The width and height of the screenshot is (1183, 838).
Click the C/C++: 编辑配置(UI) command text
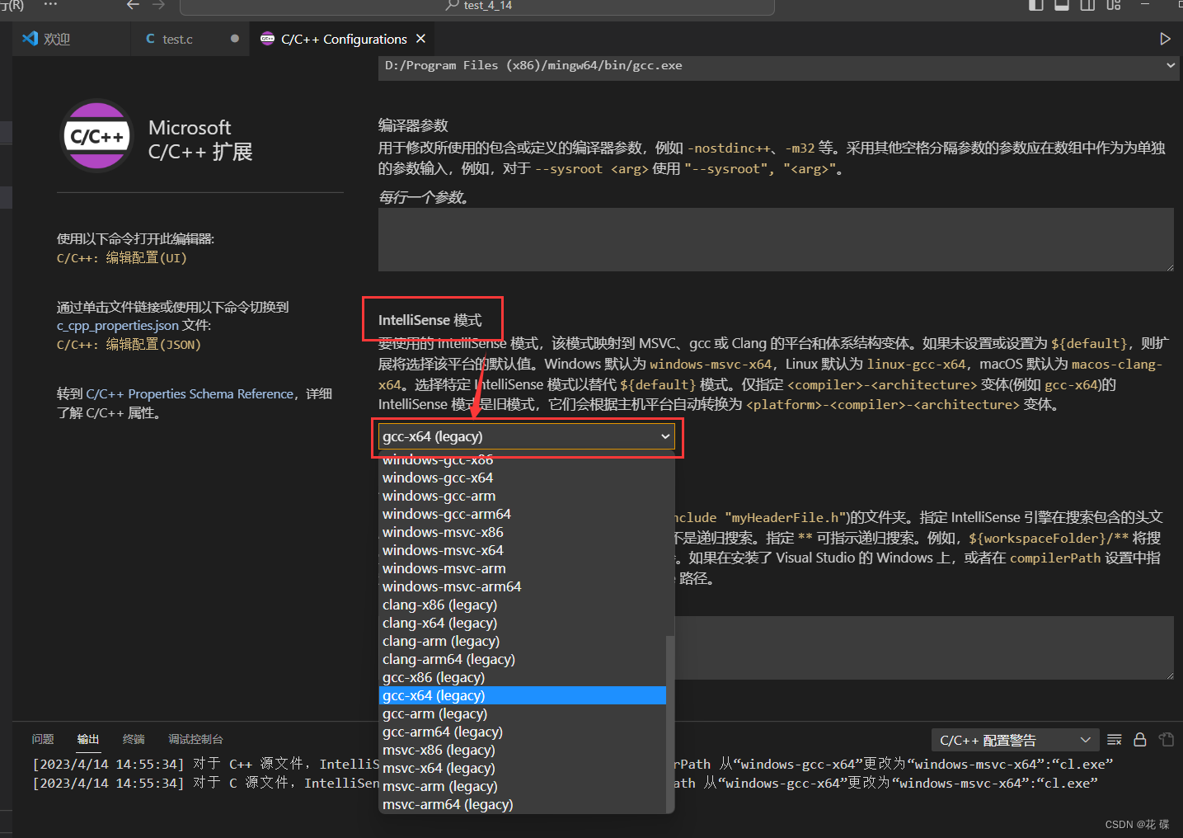coord(122,258)
